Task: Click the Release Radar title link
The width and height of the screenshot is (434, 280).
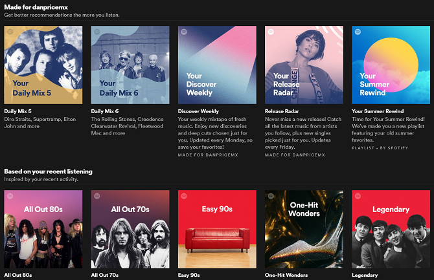Action: (x=282, y=111)
